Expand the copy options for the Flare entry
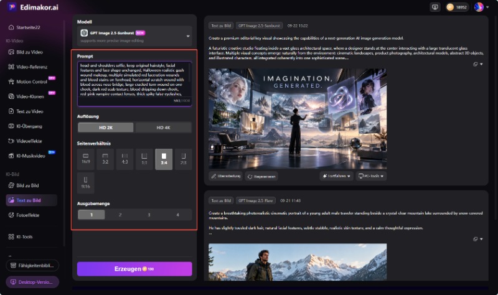Image resolution: width=498 pixels, height=295 pixels. pyautogui.click(x=481, y=239)
